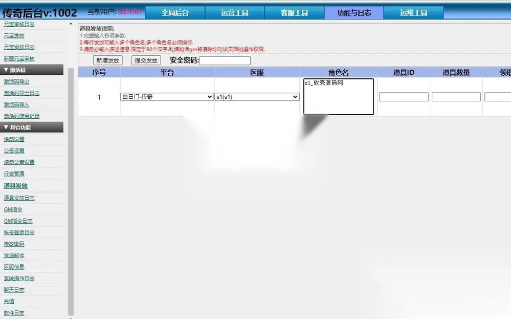The image size is (511, 319).
Task: Open the 聊天日志 link
Action: pyautogui.click(x=14, y=290)
